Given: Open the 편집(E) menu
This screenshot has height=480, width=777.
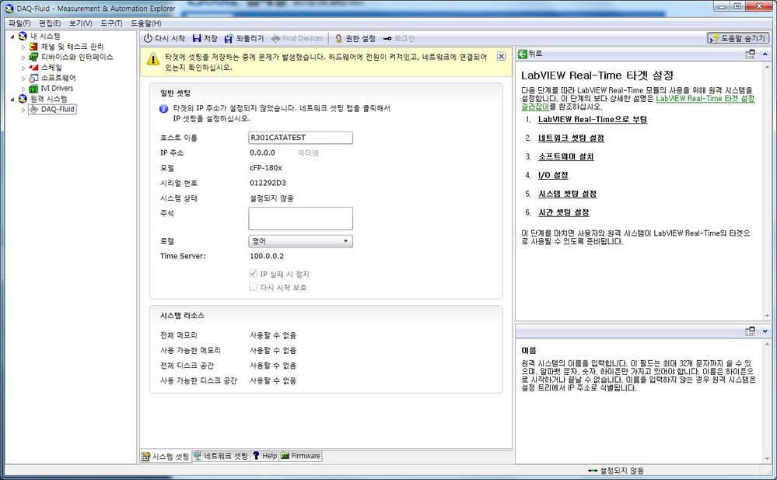Looking at the screenshot, I should [x=50, y=23].
